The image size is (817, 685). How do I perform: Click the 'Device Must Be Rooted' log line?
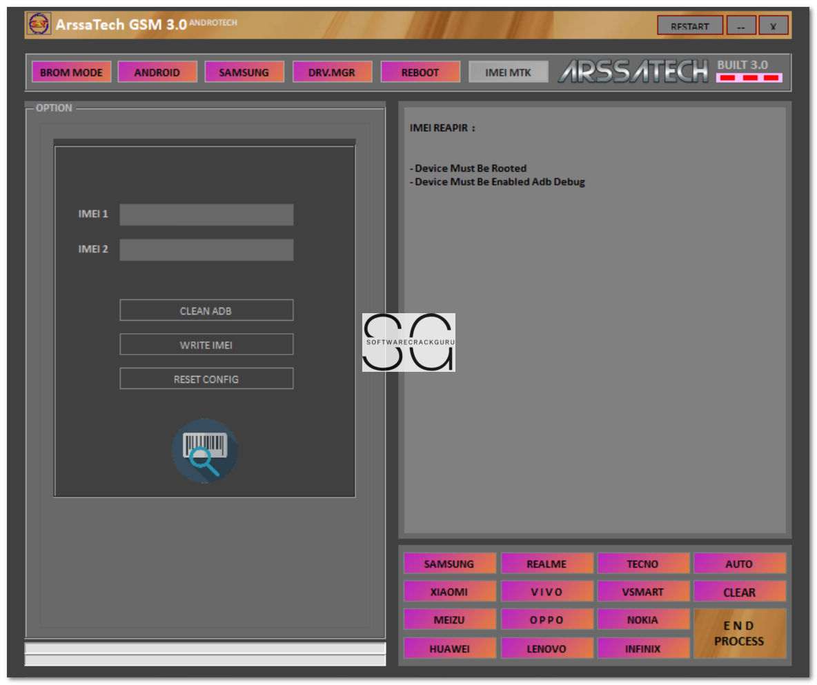click(469, 168)
